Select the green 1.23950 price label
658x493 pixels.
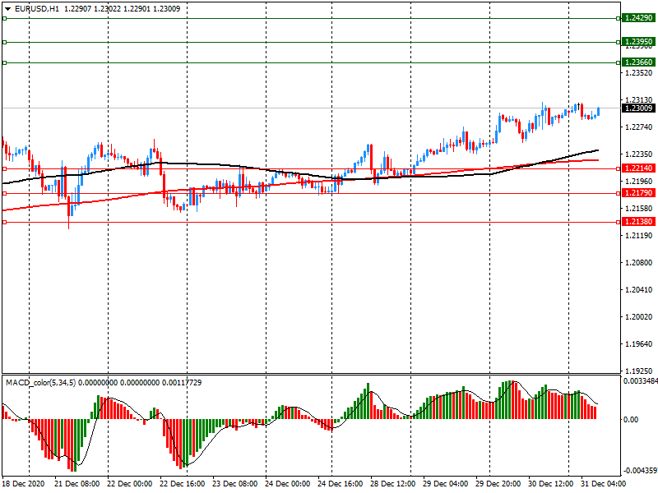pos(638,42)
